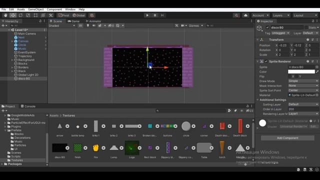320x180 pixels.
Task: Open custom editor tools icon
Action: [50, 15]
